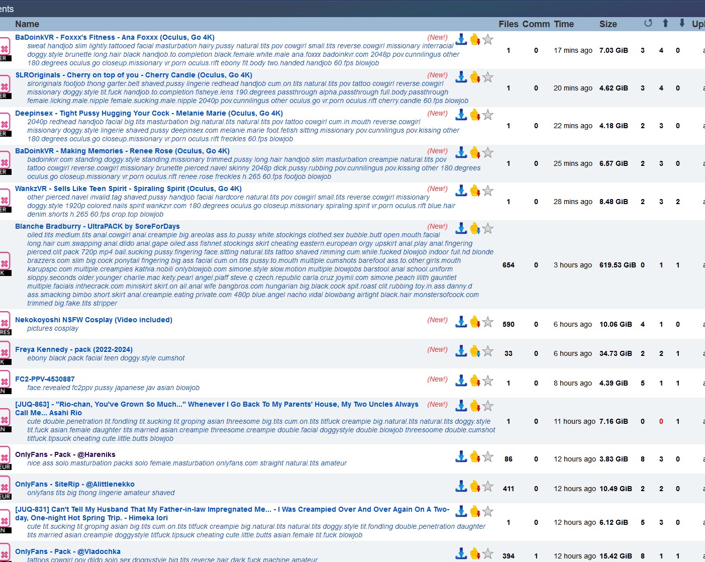Download the Nekokoyoshi Cosplay torrent
Viewport: 705px width, 562px height.
coord(461,322)
